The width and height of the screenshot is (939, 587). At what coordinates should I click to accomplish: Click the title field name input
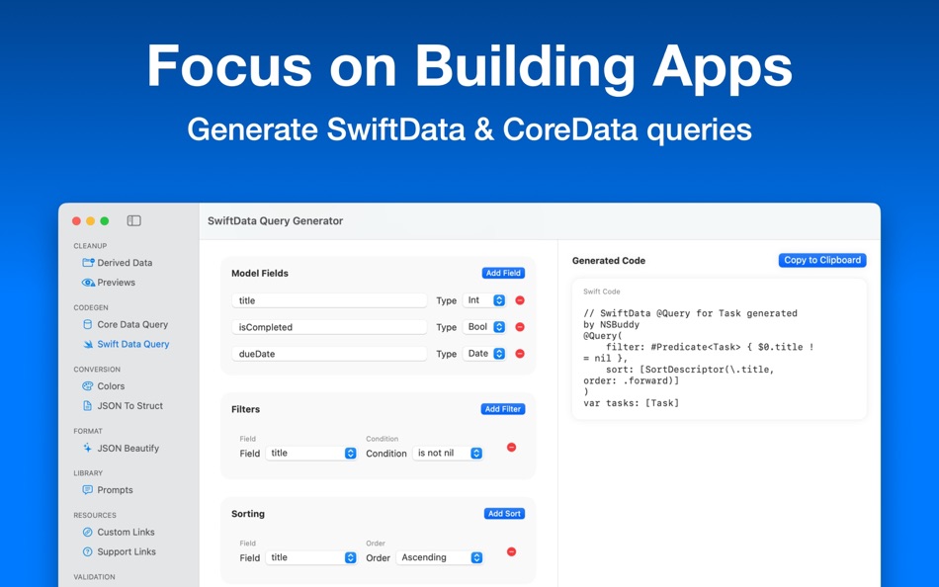coord(329,300)
